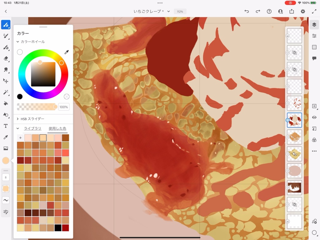Open the top three-dots multitasking menu
320x240 pixels.
160,3
